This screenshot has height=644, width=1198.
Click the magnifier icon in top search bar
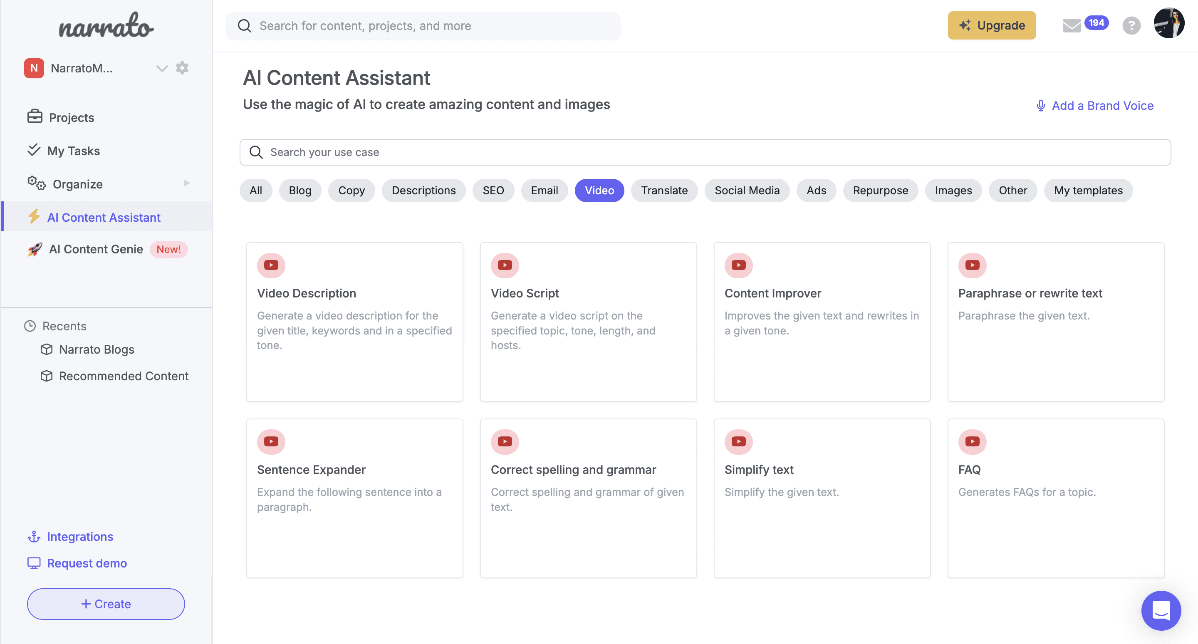pos(245,25)
